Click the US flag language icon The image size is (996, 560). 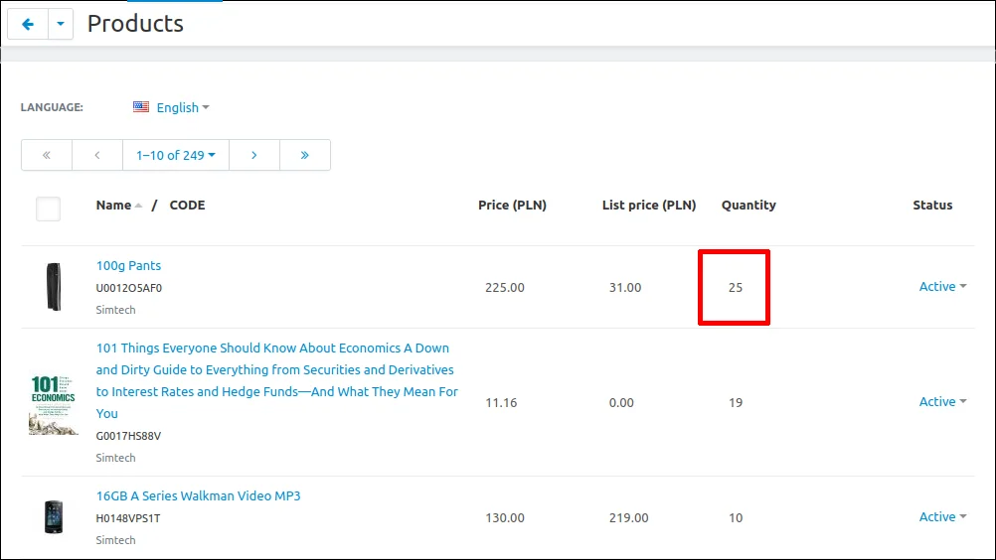141,107
